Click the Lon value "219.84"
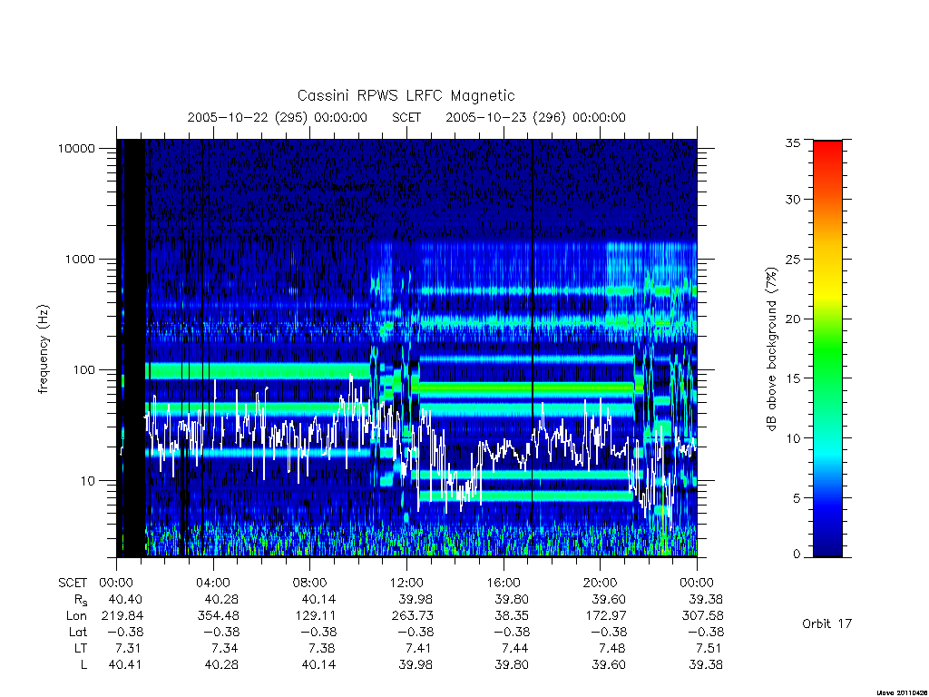 point(122,616)
